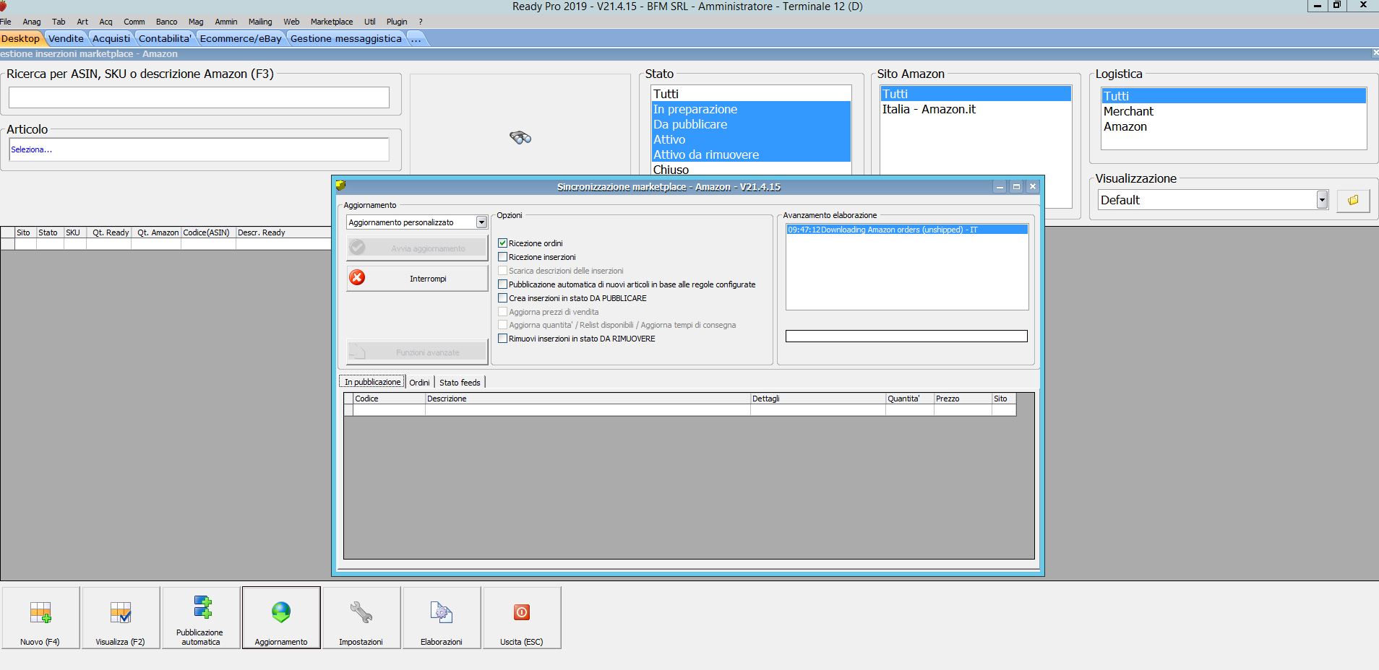1379x670 pixels.
Task: Click the Nuovo (F4) icon button
Action: (40, 617)
